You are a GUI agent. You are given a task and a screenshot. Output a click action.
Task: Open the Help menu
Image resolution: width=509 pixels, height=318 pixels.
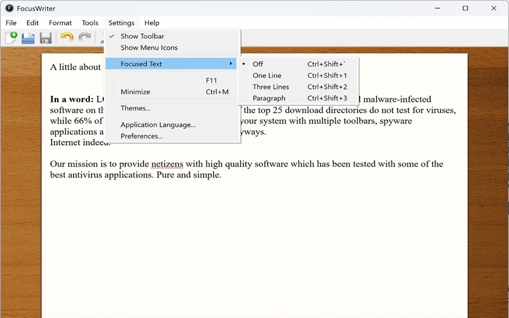point(151,23)
